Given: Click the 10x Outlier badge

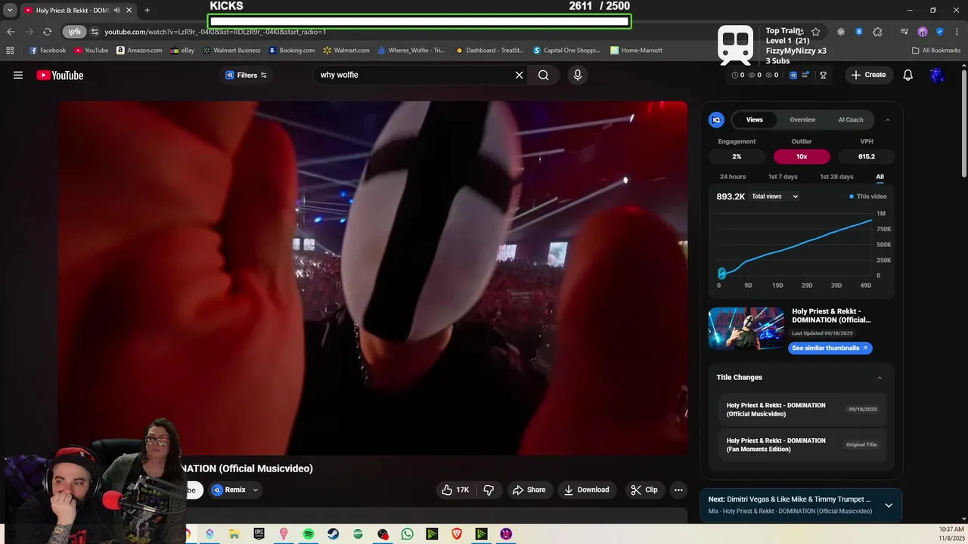Looking at the screenshot, I should point(802,156).
